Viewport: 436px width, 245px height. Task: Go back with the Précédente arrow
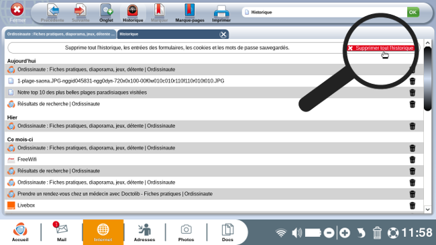(52, 13)
